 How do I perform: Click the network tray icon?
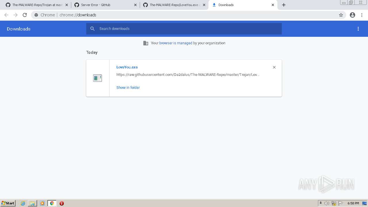click(x=334, y=203)
